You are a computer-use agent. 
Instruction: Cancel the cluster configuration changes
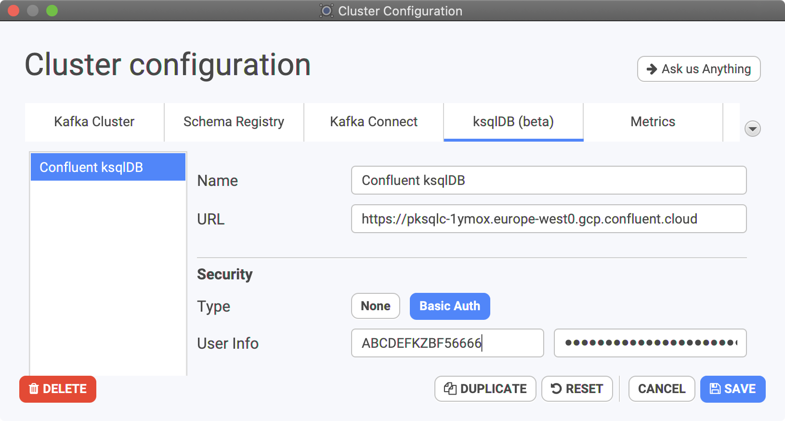tap(662, 389)
